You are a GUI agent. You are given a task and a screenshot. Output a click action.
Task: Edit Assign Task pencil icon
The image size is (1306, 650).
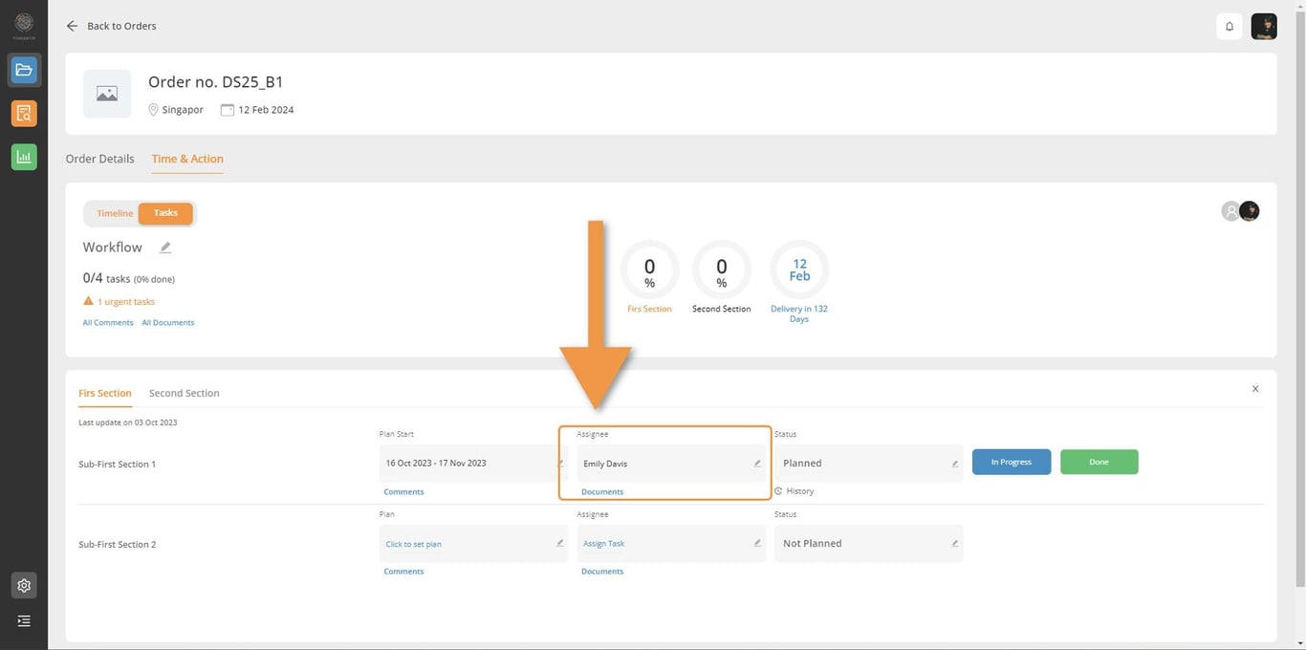click(757, 543)
